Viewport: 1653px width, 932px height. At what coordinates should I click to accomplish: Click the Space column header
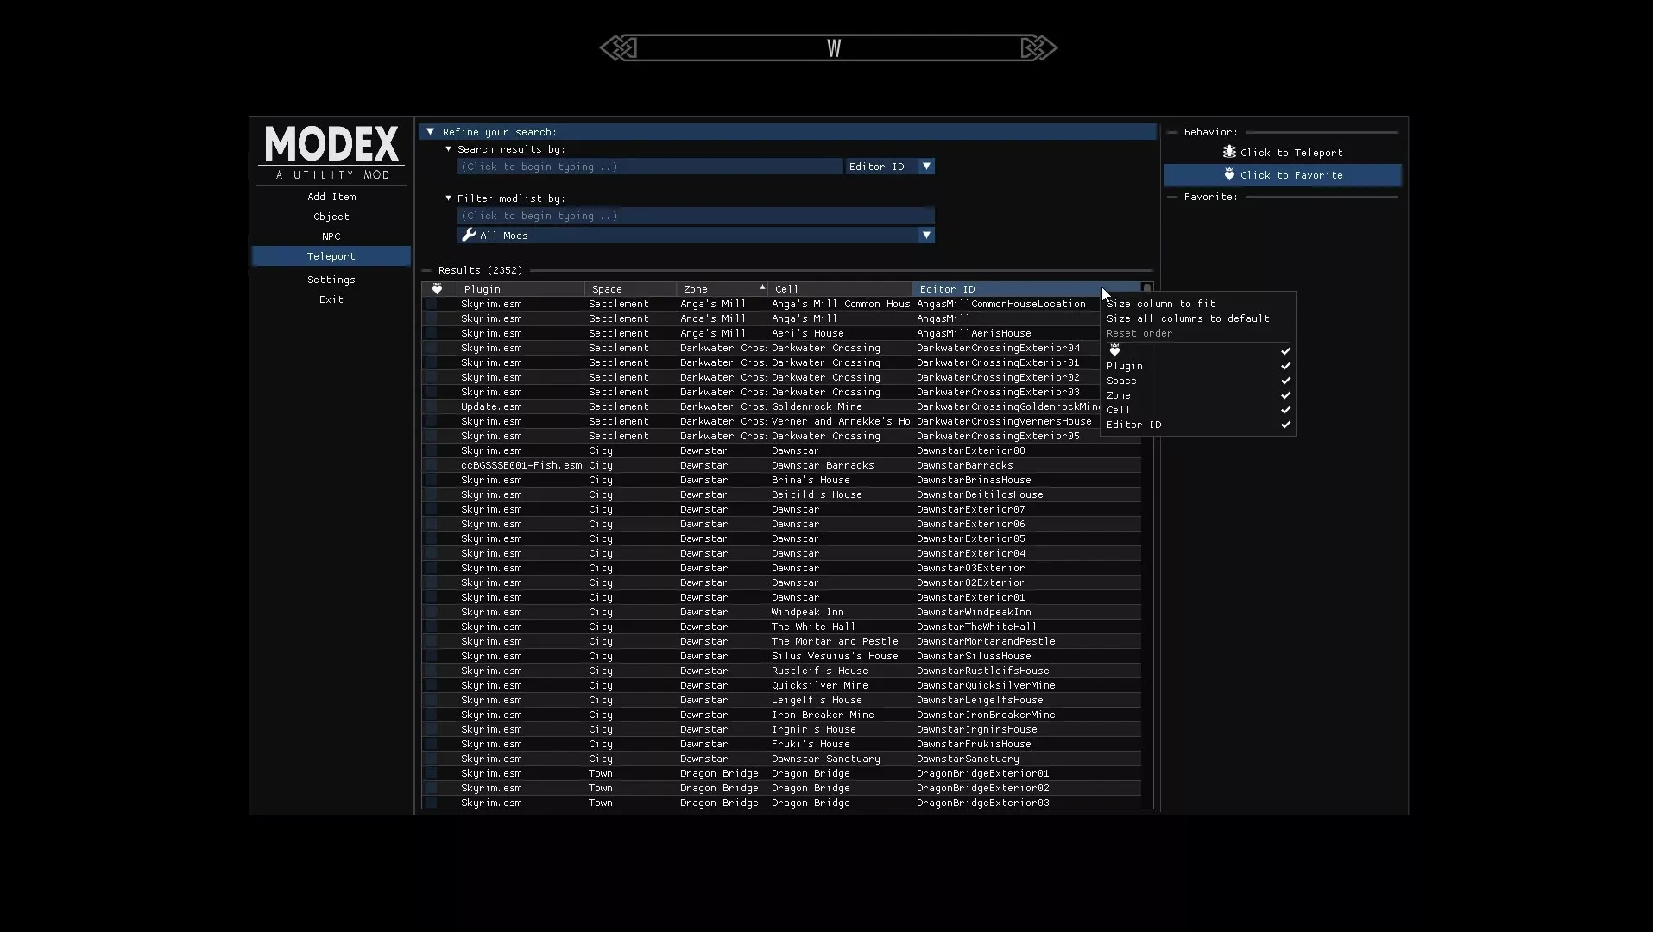pyautogui.click(x=630, y=289)
